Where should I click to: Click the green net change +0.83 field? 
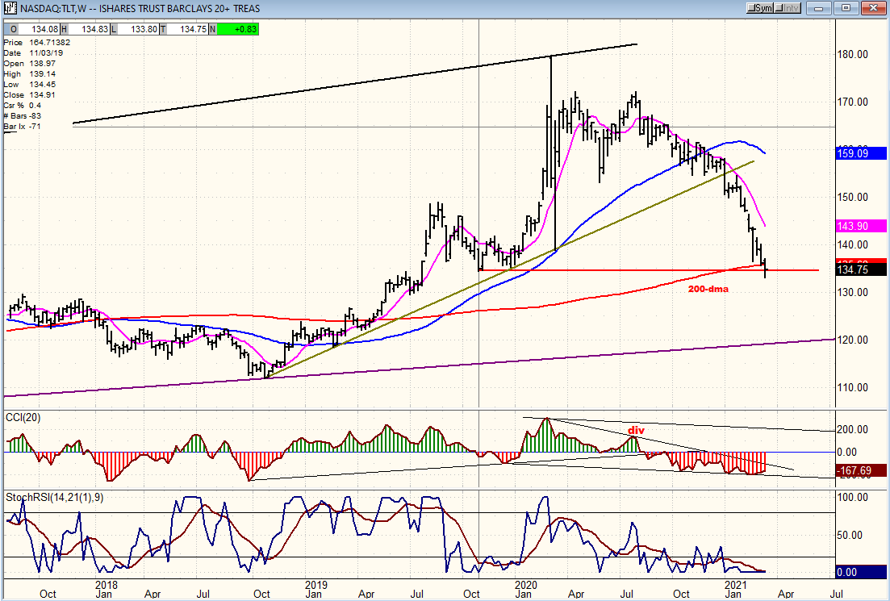(x=238, y=29)
